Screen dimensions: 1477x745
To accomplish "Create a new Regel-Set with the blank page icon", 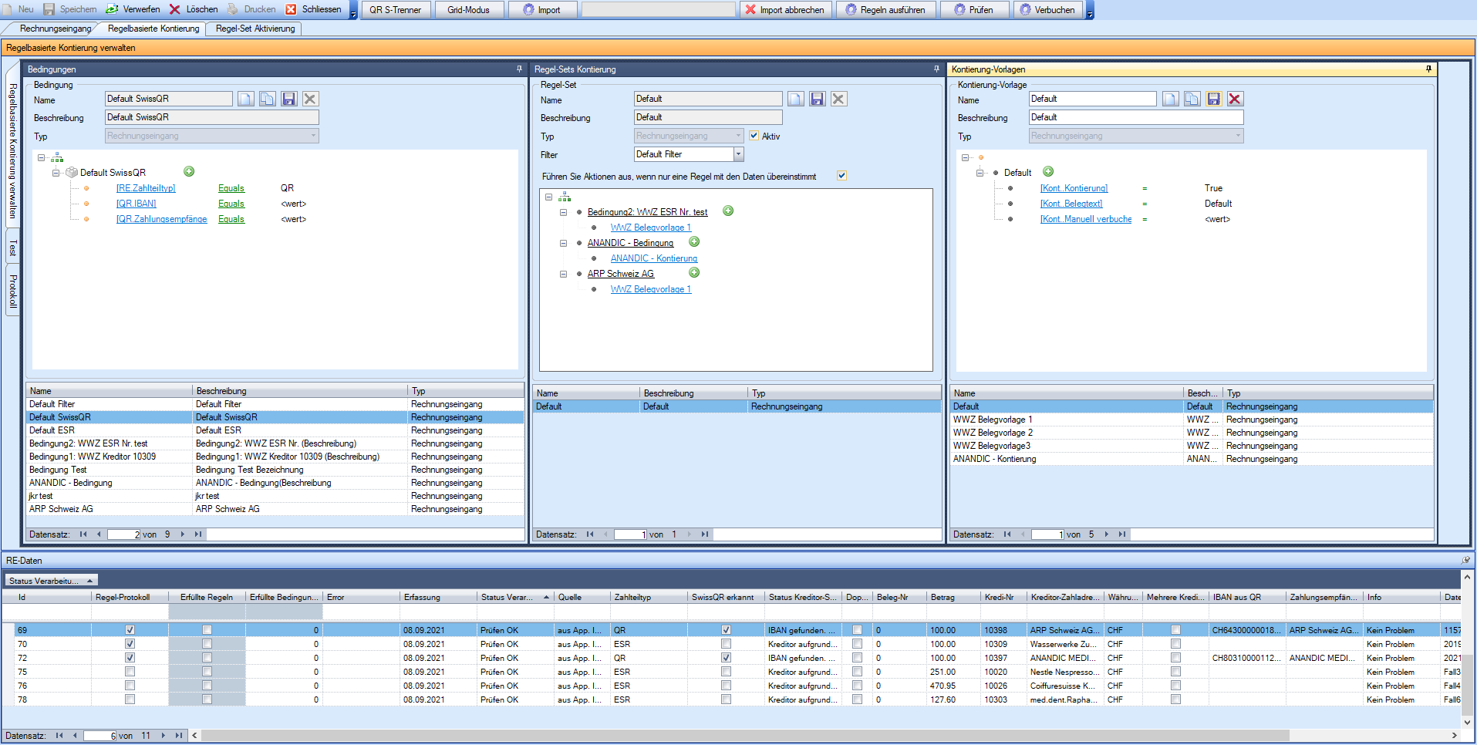I will coord(795,99).
